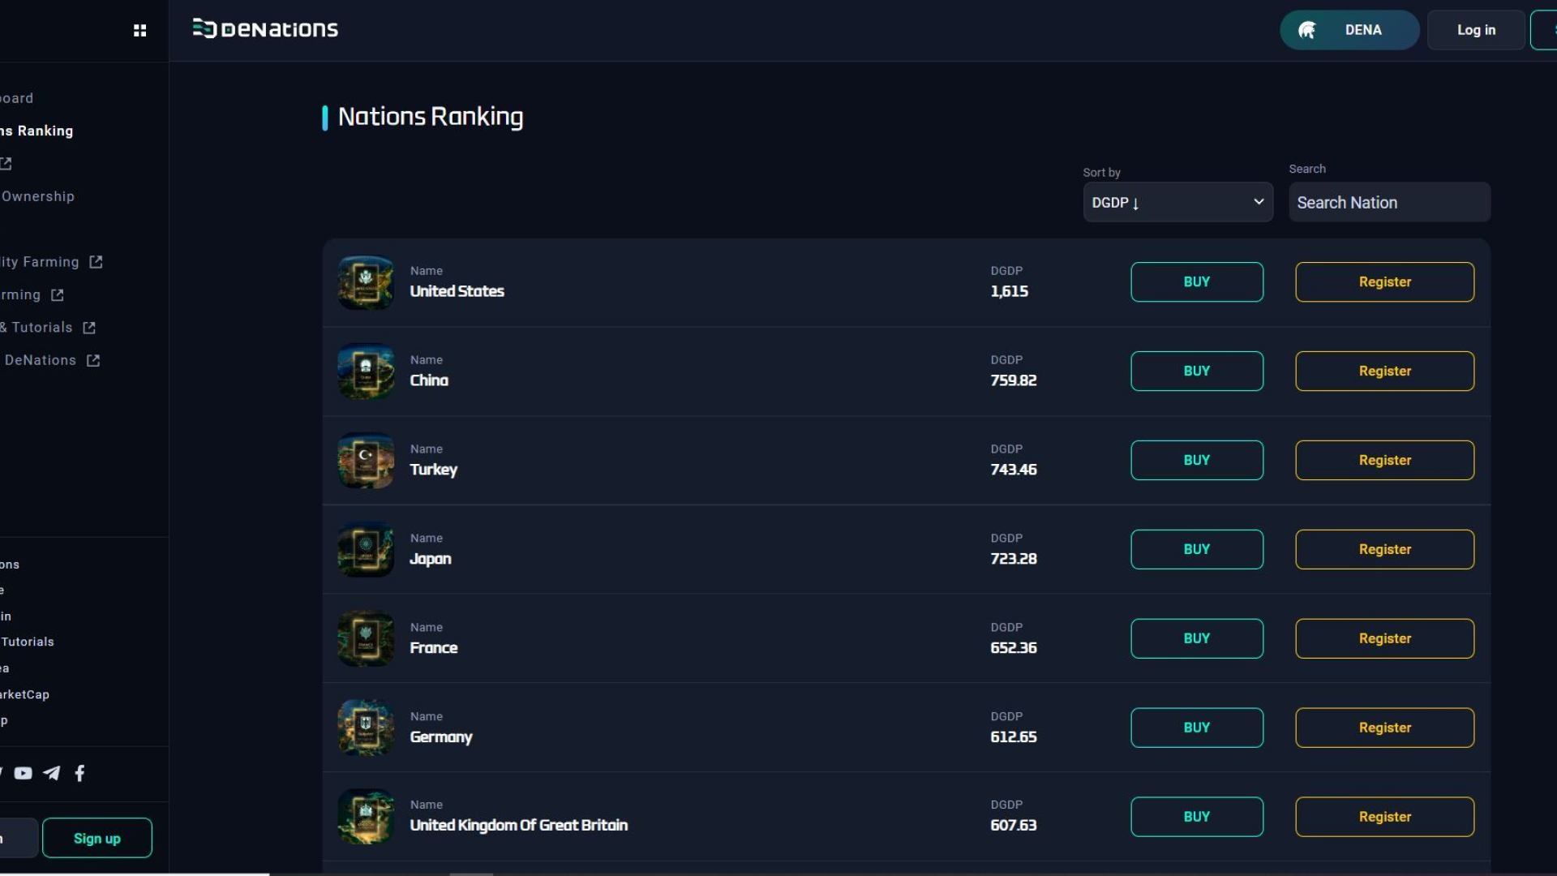Click Register for Japan

1384,549
